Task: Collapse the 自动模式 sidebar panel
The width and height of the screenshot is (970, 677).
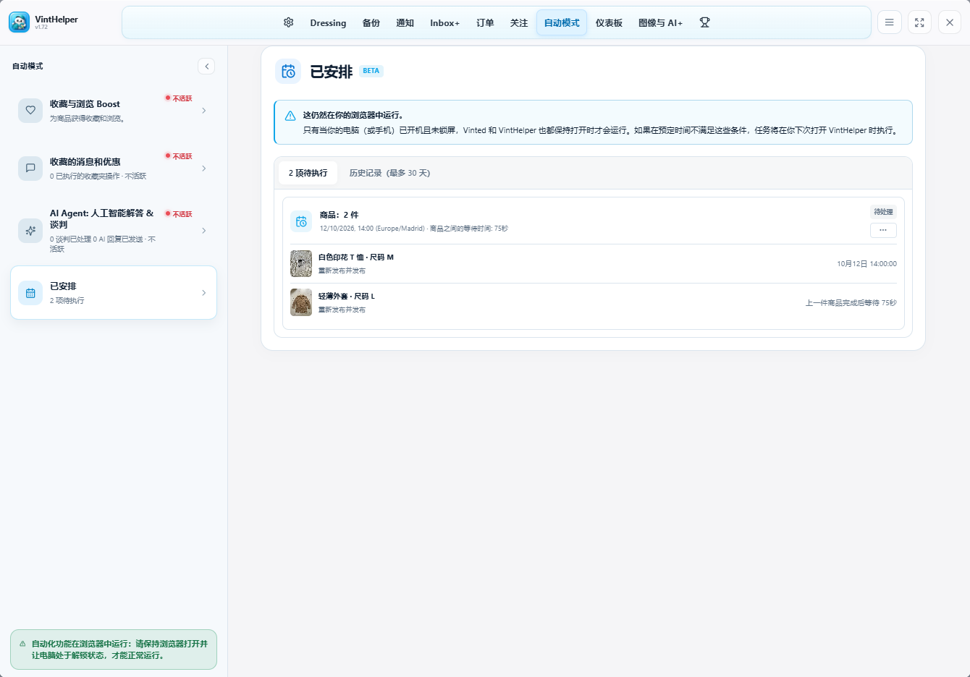Action: click(206, 67)
